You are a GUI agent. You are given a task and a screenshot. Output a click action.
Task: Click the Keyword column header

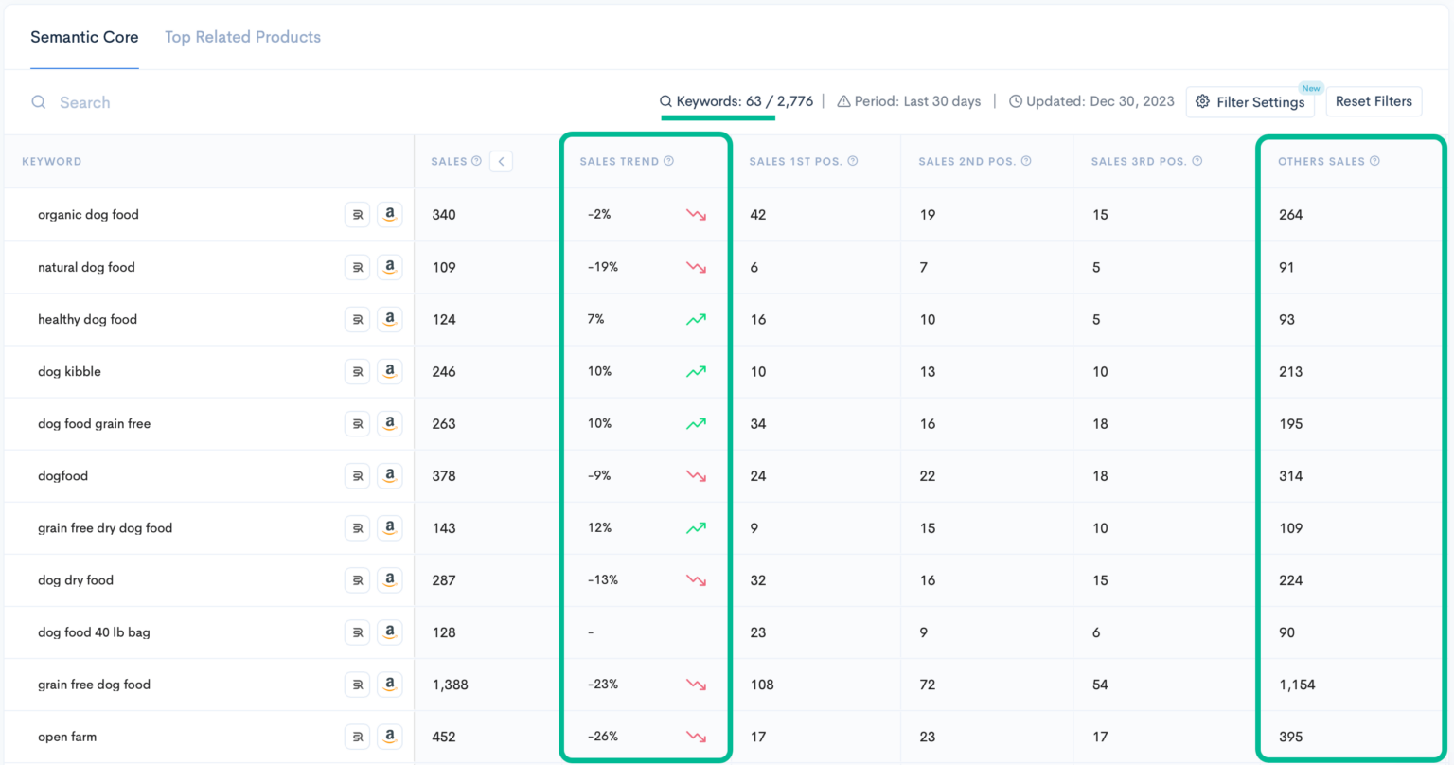coord(52,162)
